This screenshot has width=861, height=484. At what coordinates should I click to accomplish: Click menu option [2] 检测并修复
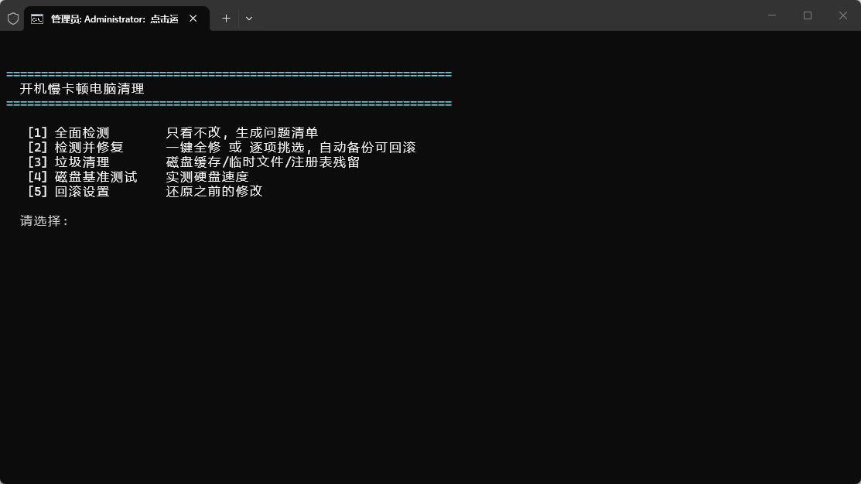click(75, 148)
